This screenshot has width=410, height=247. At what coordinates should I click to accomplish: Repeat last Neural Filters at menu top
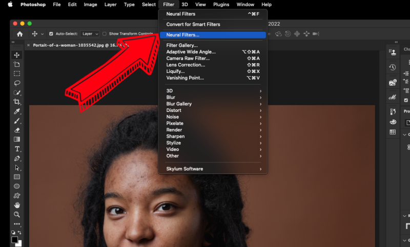click(213, 14)
